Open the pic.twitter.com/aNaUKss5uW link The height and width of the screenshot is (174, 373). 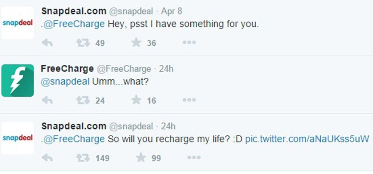(307, 139)
